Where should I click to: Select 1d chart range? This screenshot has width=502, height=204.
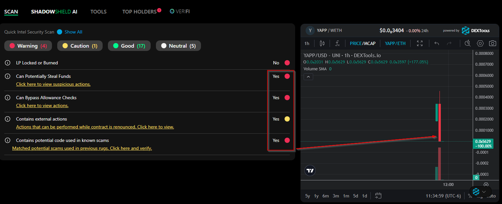pyautogui.click(x=365, y=196)
